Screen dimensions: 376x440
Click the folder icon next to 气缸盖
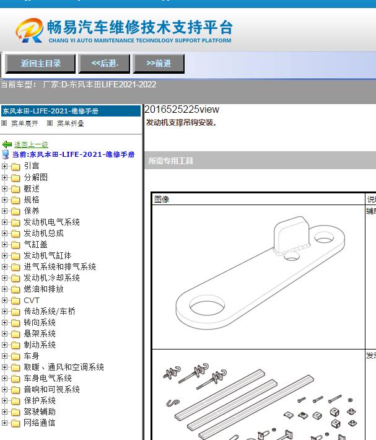point(15,245)
